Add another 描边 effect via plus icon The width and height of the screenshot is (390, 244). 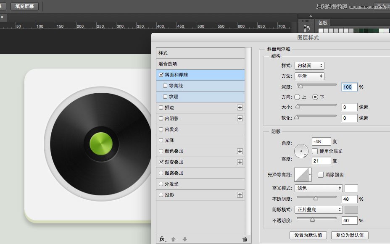pyautogui.click(x=240, y=108)
